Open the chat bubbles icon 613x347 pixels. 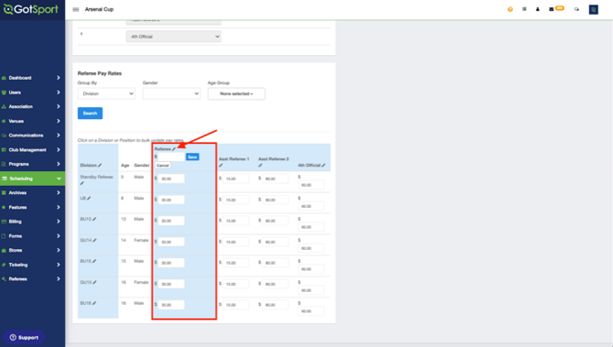pos(576,9)
